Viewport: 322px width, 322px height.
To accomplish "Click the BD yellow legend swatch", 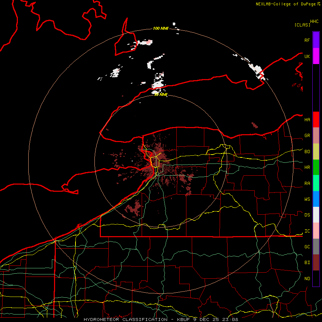I will tap(316, 152).
